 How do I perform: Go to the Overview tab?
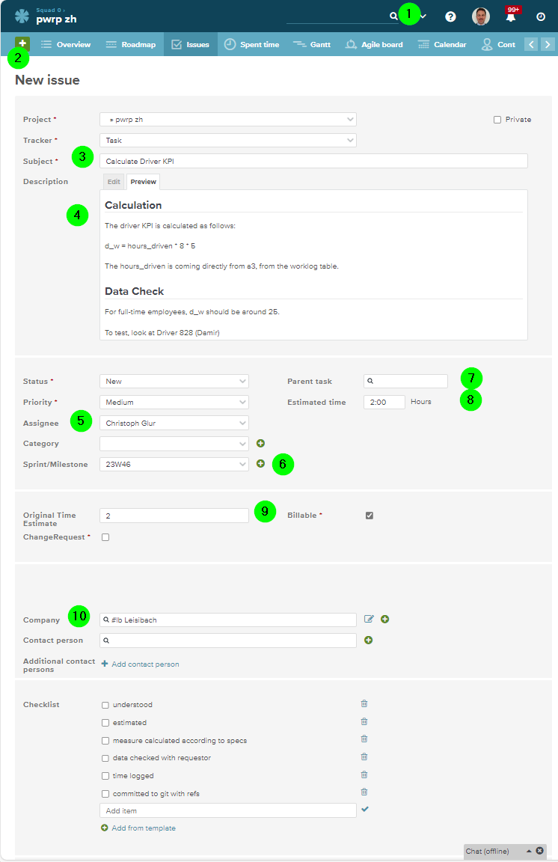(x=65, y=45)
